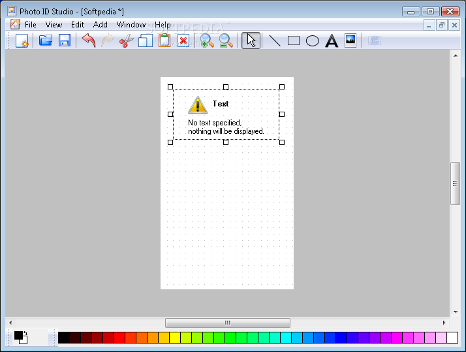Open the Window menu
The width and height of the screenshot is (466, 352).
click(x=131, y=25)
